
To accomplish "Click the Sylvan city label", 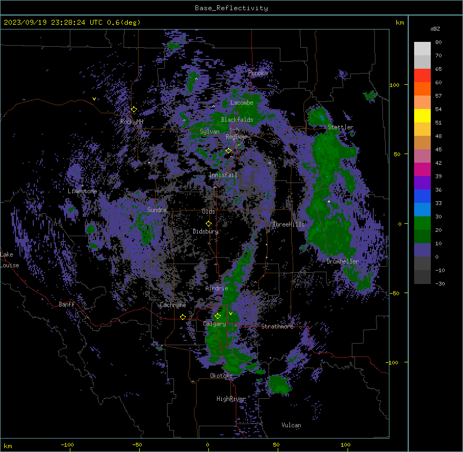I will [209, 132].
